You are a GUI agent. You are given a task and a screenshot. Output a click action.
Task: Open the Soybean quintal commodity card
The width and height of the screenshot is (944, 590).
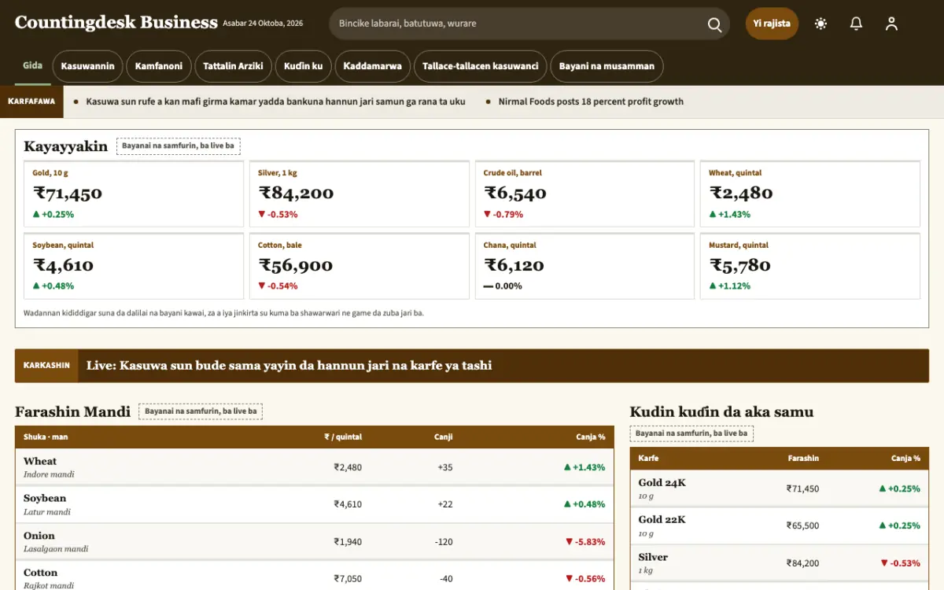134,266
